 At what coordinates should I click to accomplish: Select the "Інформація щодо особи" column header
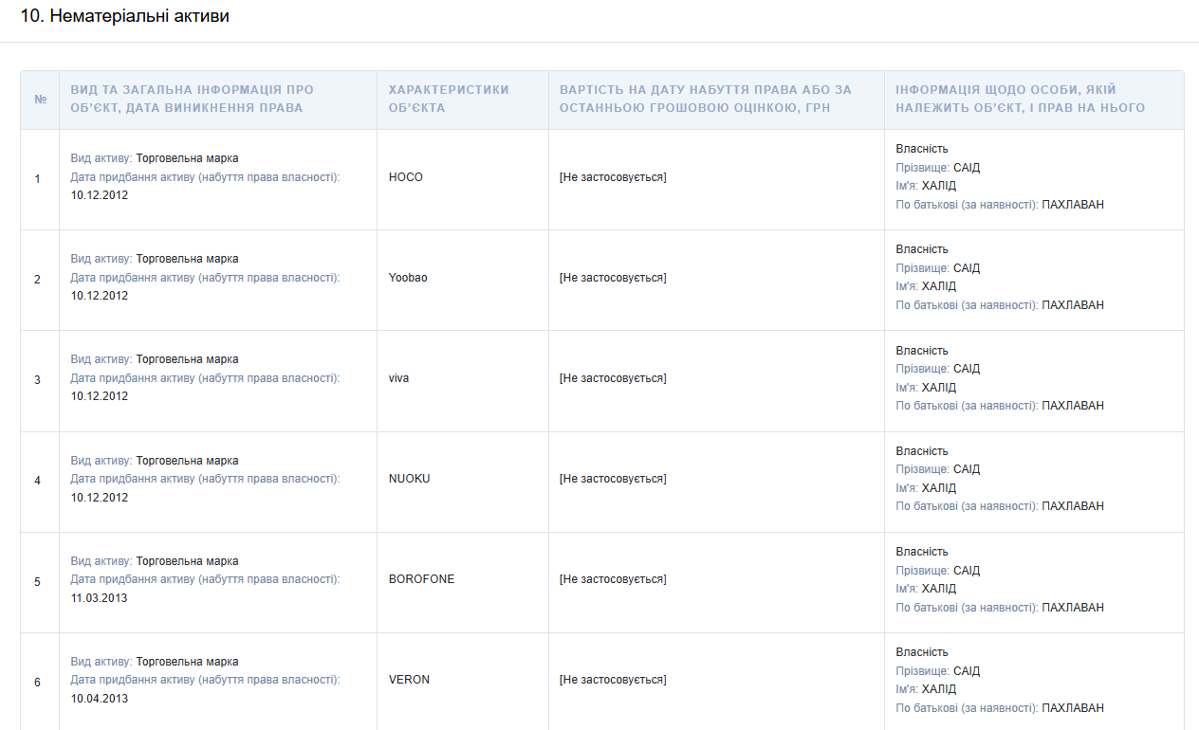(x=1020, y=99)
